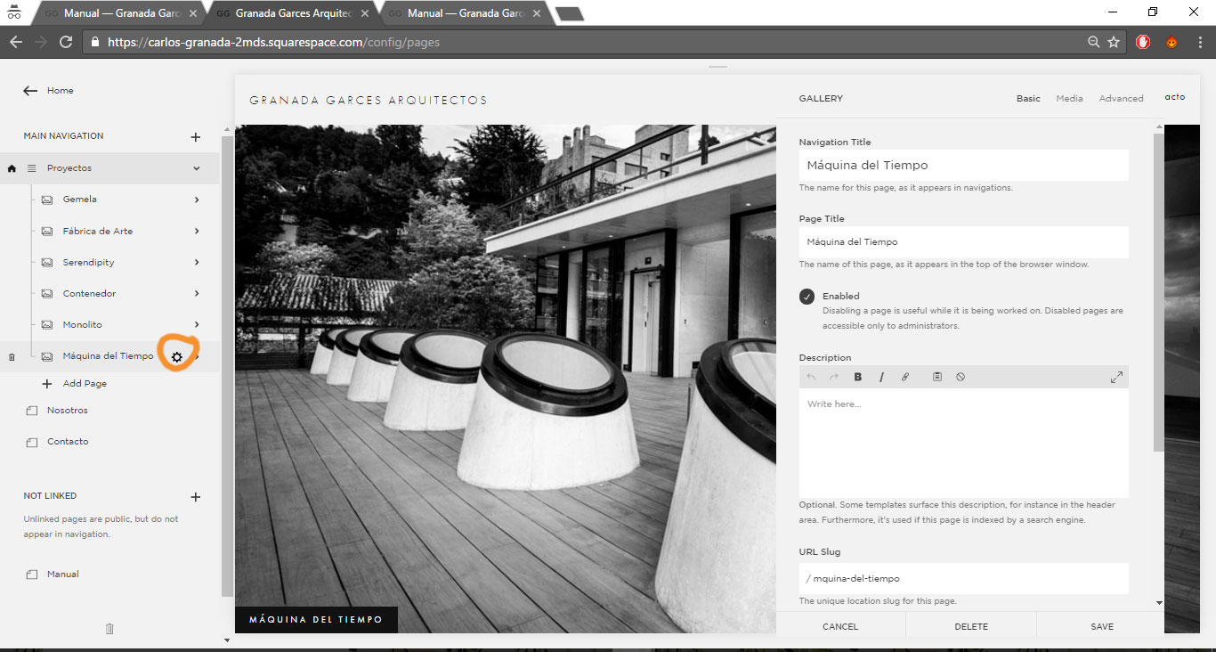
Task: Toggle the Enabled checkbox for the page
Action: pyautogui.click(x=807, y=297)
